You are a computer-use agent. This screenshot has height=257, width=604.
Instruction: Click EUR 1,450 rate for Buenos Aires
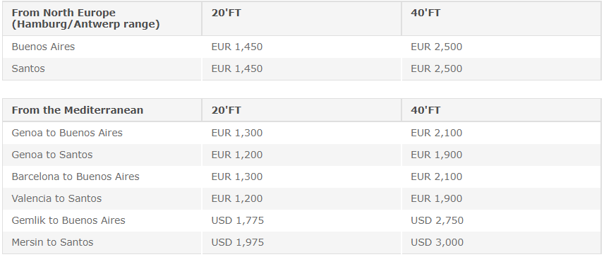[236, 47]
